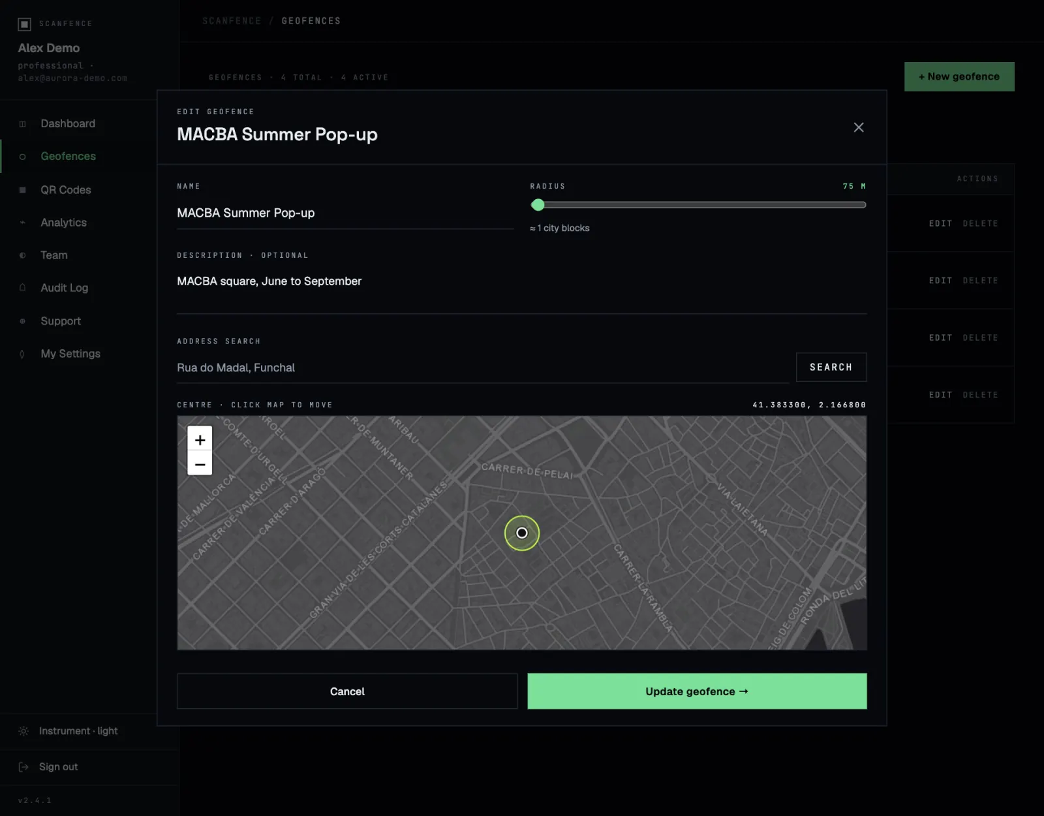Viewport: 1044px width, 816px height.
Task: Focus the Description field
Action: pyautogui.click(x=522, y=290)
